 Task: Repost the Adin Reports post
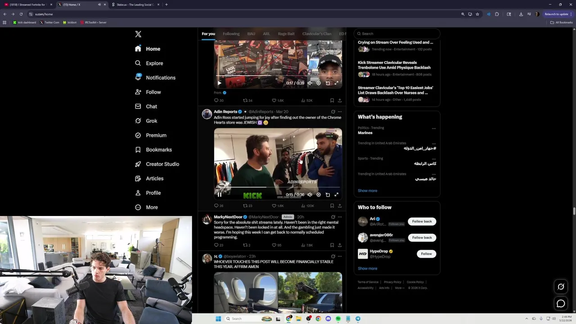pyautogui.click(x=247, y=206)
